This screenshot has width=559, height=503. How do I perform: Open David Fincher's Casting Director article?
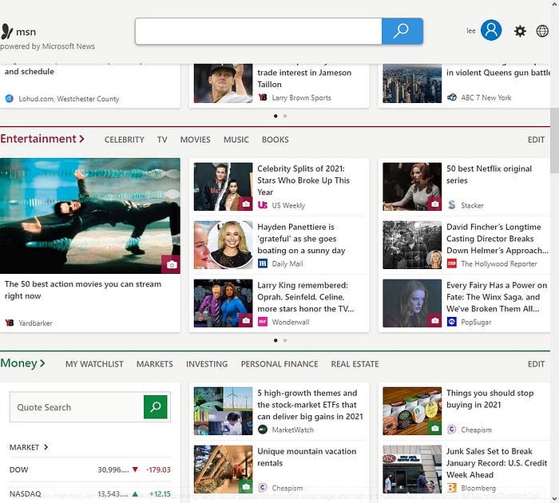pyautogui.click(x=497, y=239)
